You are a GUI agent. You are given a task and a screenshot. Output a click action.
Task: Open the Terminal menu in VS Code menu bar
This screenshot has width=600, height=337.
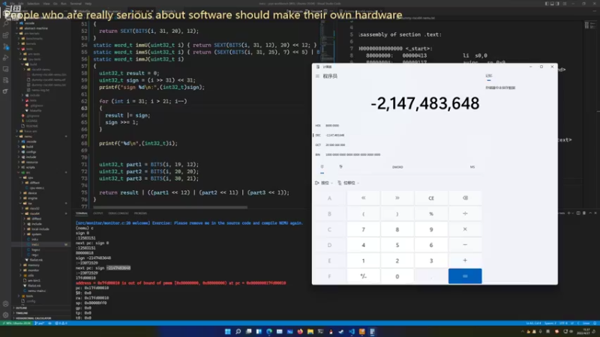tap(76, 4)
